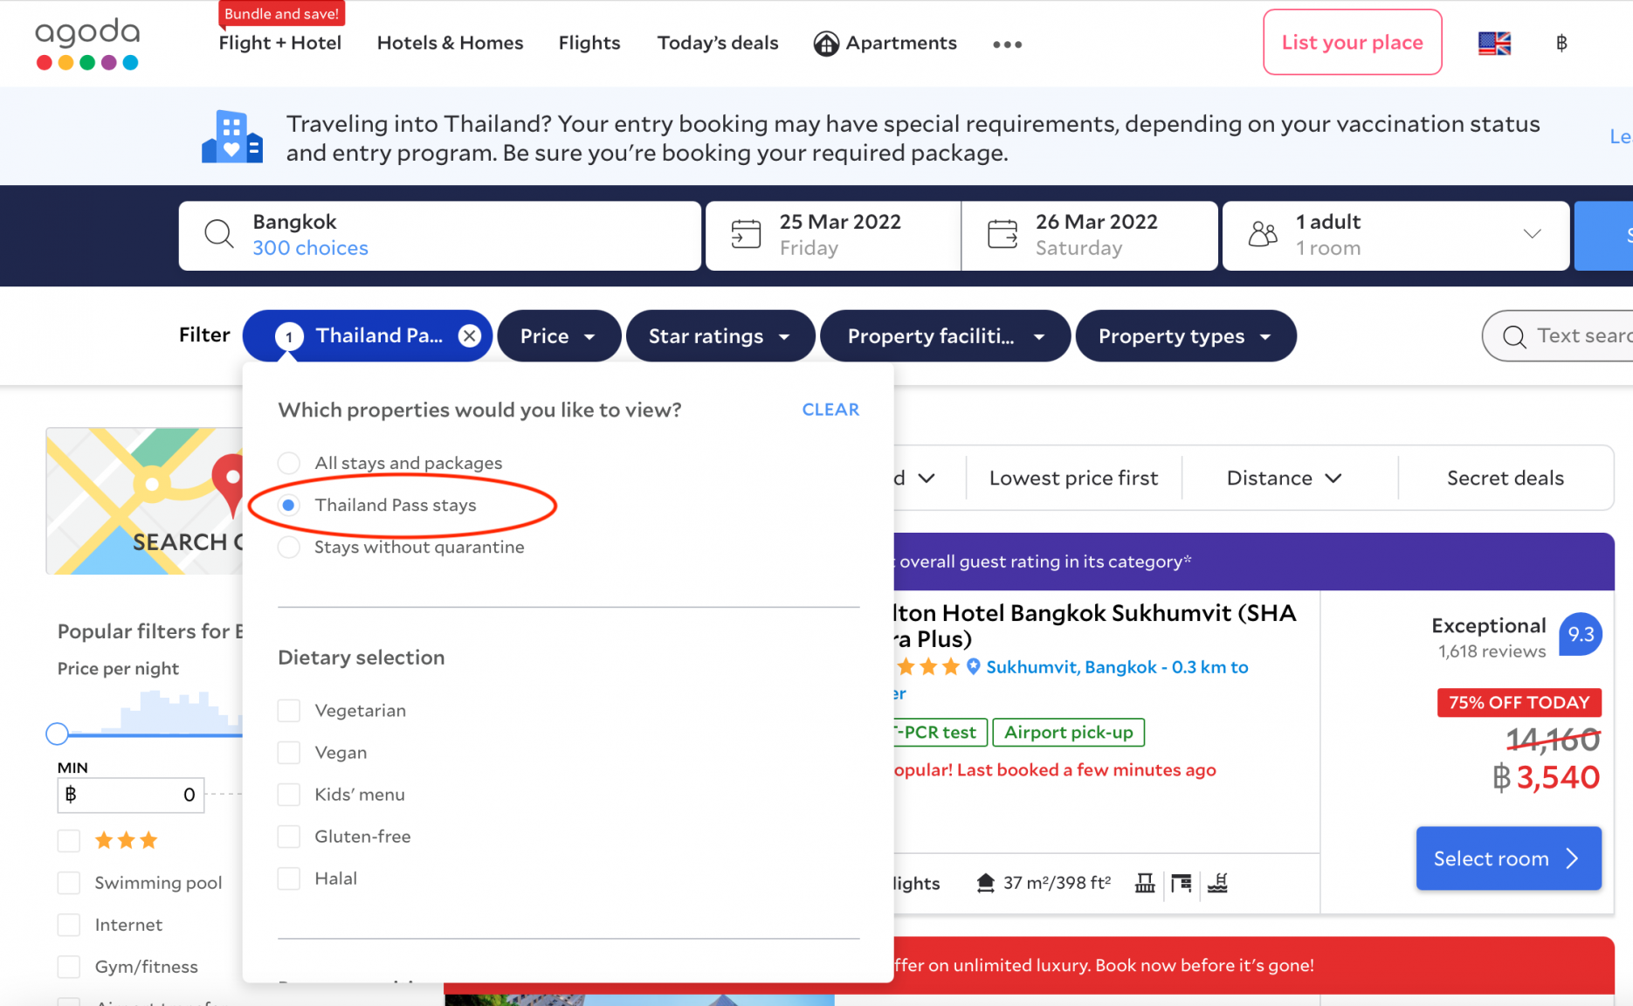
Task: Check the Halal dietary option
Action: 288,878
